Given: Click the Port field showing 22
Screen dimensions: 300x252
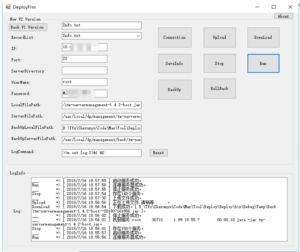Looking at the screenshot, I should 85,59.
